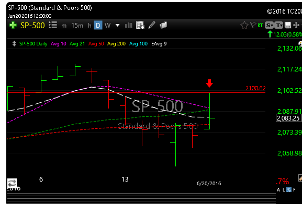This screenshot has height=204, width=302.
Task: Open the S dropdown button
Action: point(269,25)
